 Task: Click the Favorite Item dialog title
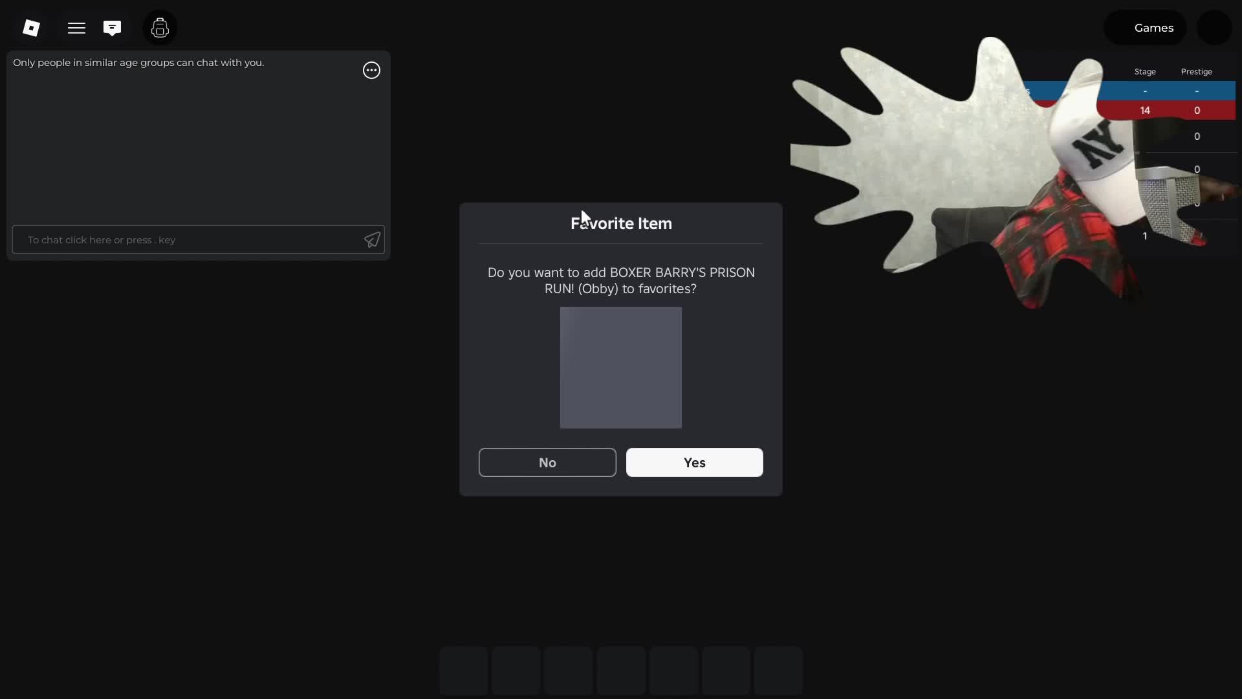point(621,224)
